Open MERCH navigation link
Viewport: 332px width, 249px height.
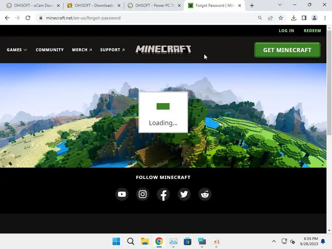[x=82, y=50]
